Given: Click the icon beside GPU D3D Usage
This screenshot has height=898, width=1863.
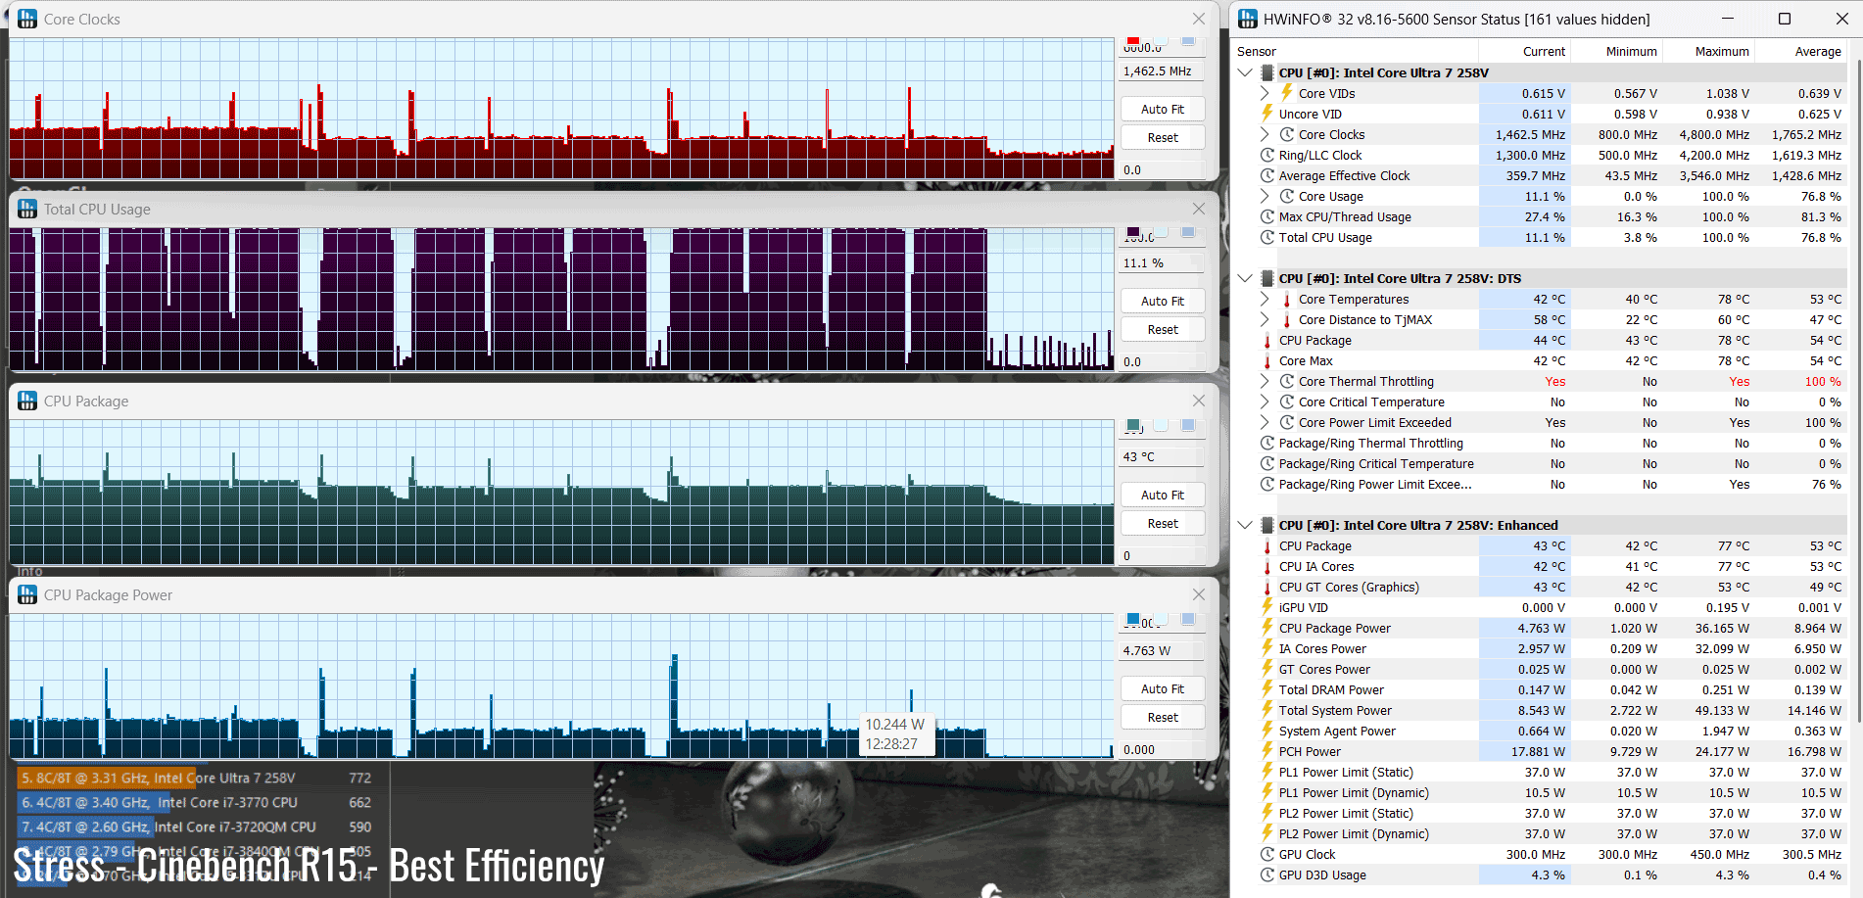Looking at the screenshot, I should [x=1267, y=874].
